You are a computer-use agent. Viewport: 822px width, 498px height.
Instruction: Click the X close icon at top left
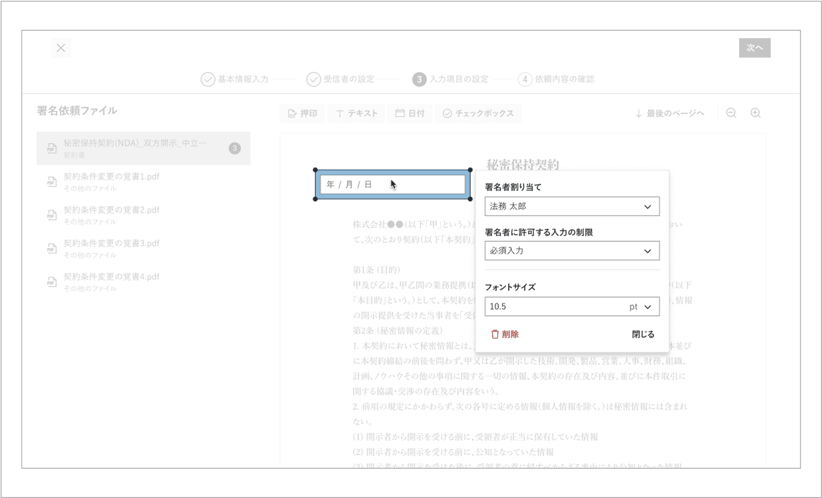[61, 48]
